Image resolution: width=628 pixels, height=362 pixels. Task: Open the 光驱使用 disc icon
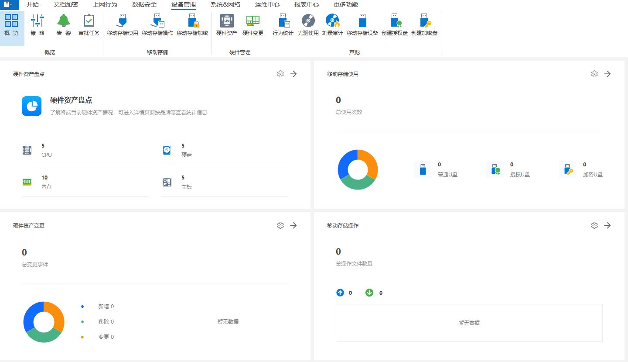tap(308, 21)
